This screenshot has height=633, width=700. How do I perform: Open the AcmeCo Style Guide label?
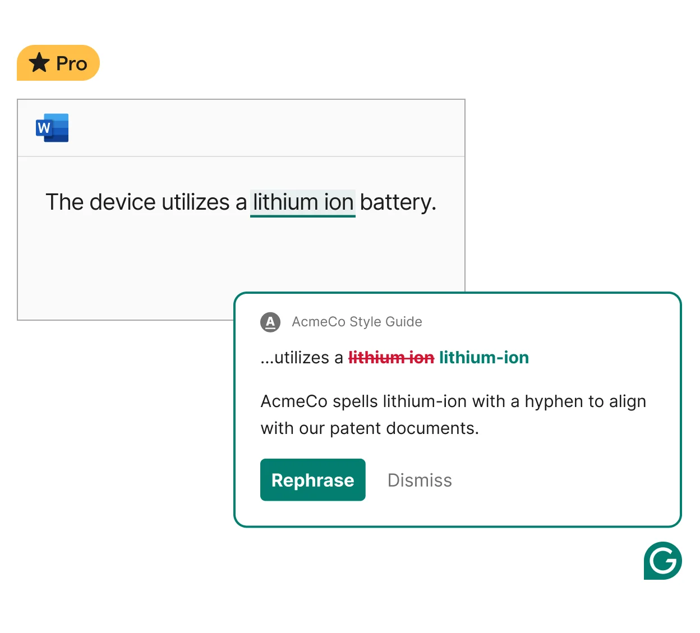(x=357, y=322)
